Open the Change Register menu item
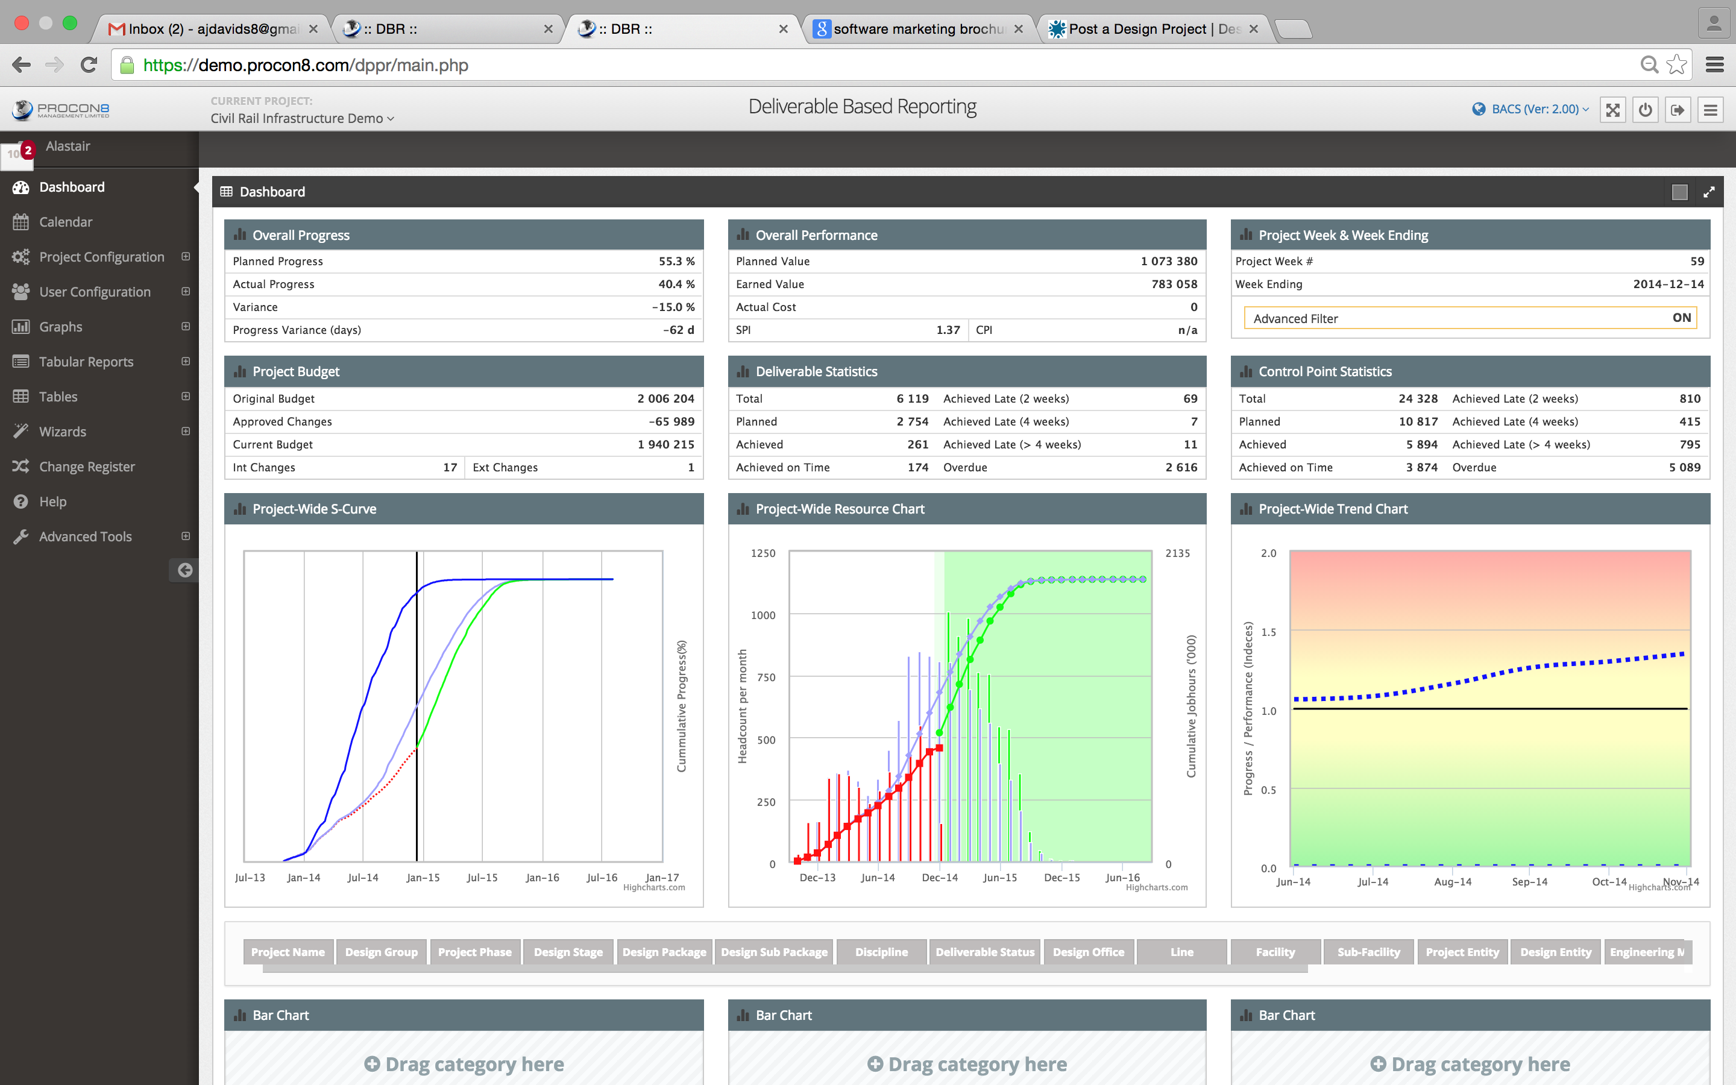 (87, 467)
